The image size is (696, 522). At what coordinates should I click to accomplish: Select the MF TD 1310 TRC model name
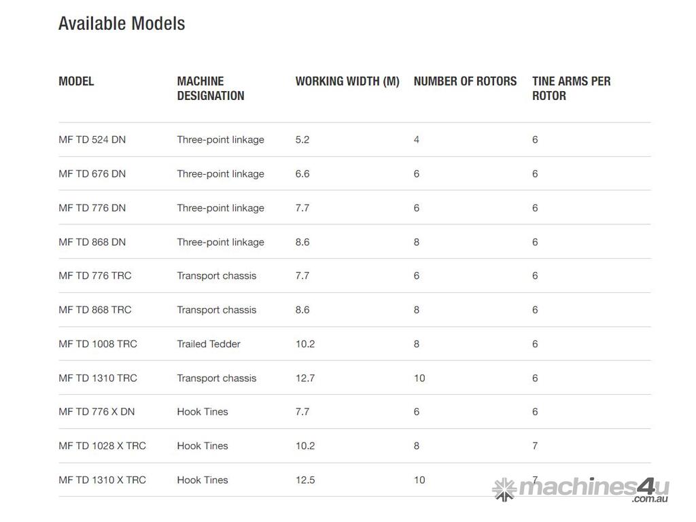pos(98,378)
